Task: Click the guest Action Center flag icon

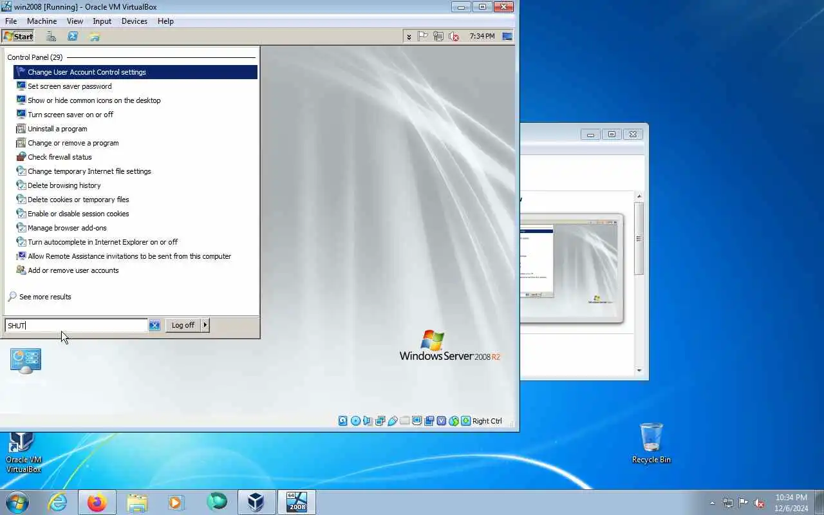Action: pos(423,37)
